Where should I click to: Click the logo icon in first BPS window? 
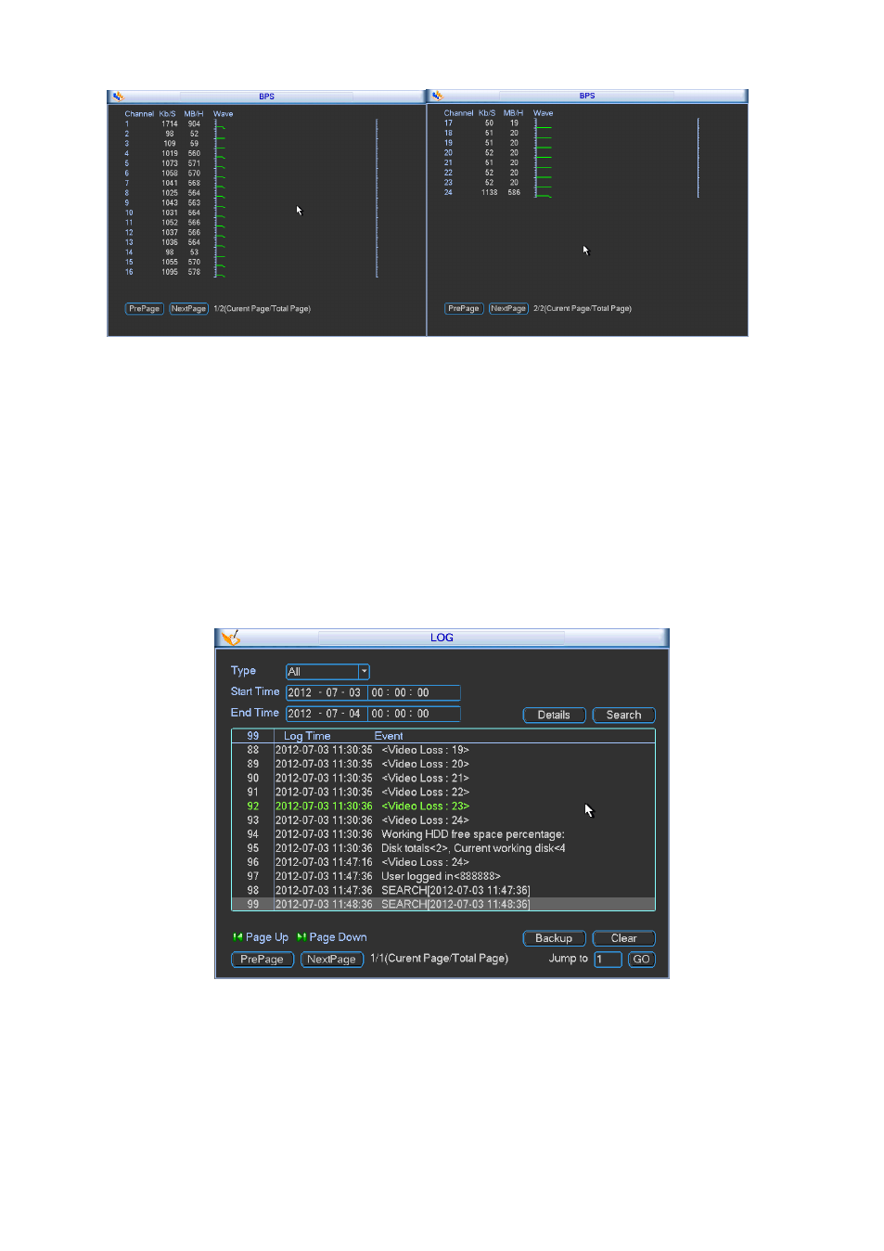click(118, 97)
